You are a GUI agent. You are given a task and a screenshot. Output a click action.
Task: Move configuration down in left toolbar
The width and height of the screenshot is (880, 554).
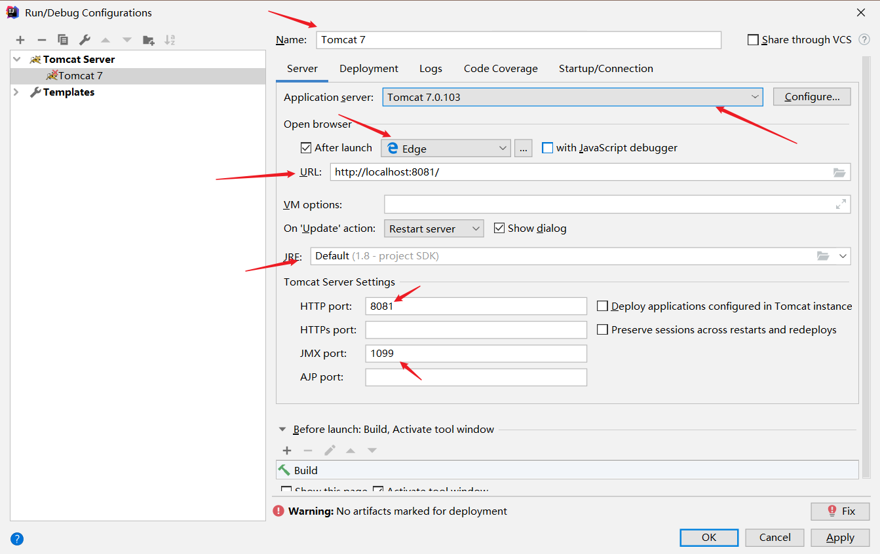click(127, 40)
